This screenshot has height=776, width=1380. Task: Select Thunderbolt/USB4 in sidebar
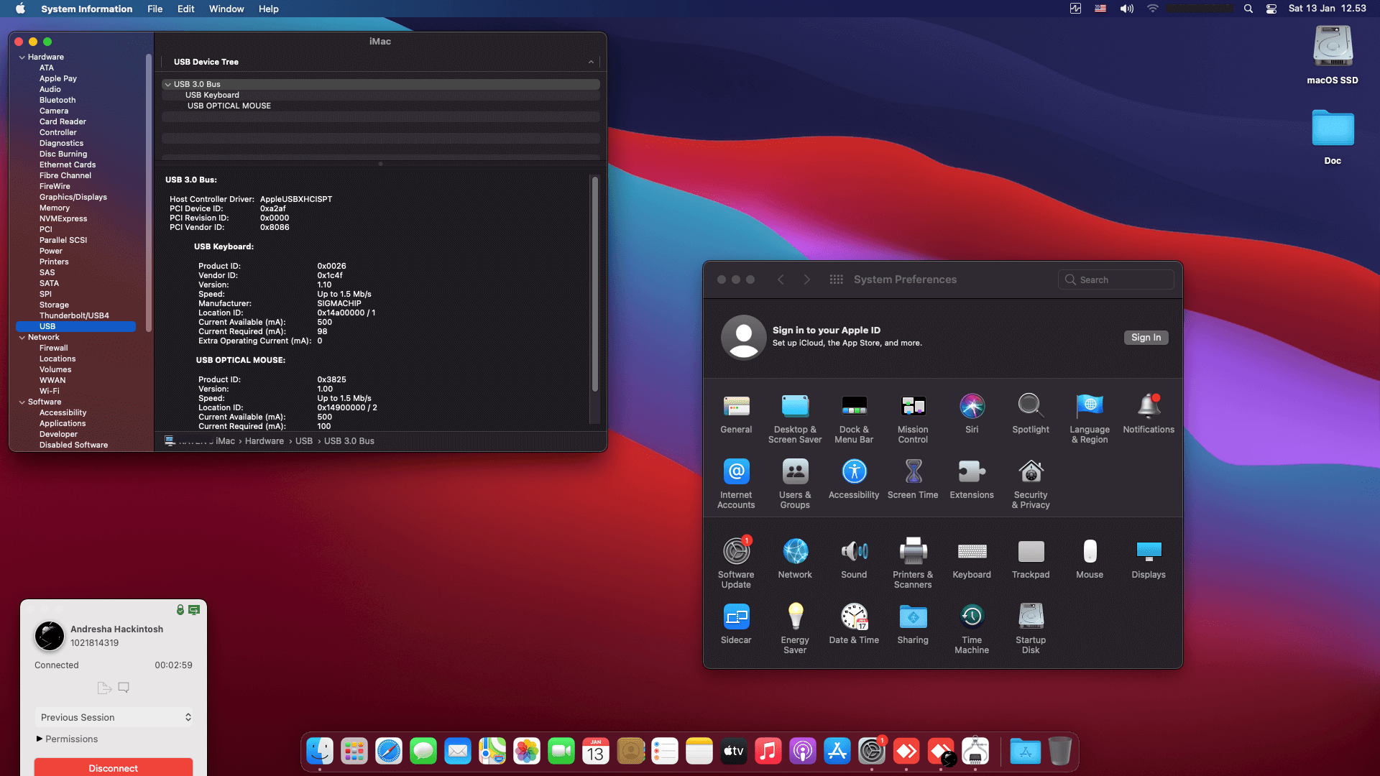click(74, 315)
